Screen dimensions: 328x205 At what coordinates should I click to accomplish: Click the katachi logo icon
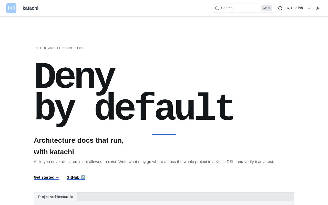click(x=11, y=8)
